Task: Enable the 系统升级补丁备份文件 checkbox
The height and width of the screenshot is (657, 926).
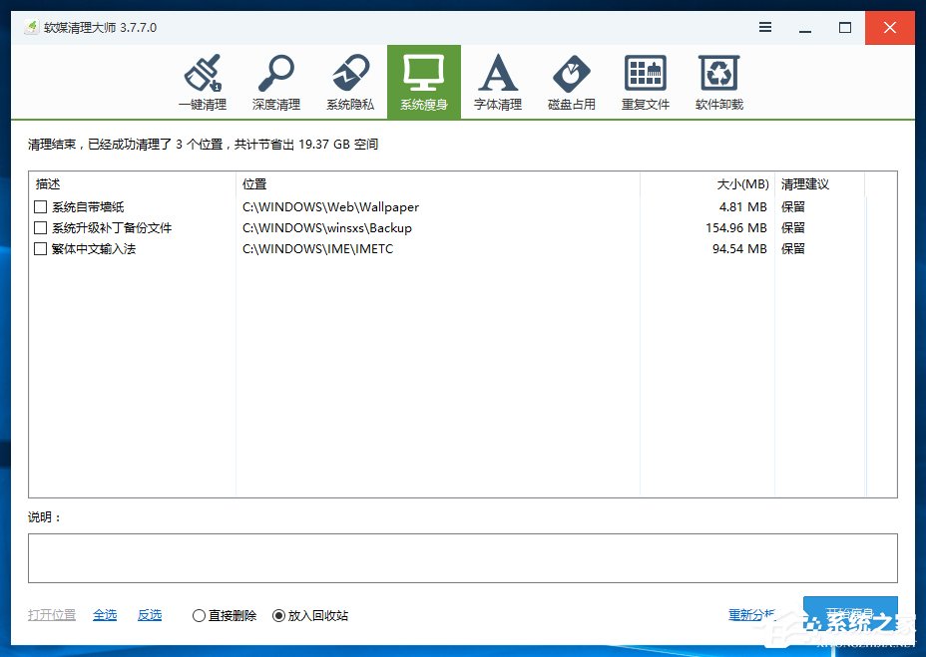Action: [40, 227]
